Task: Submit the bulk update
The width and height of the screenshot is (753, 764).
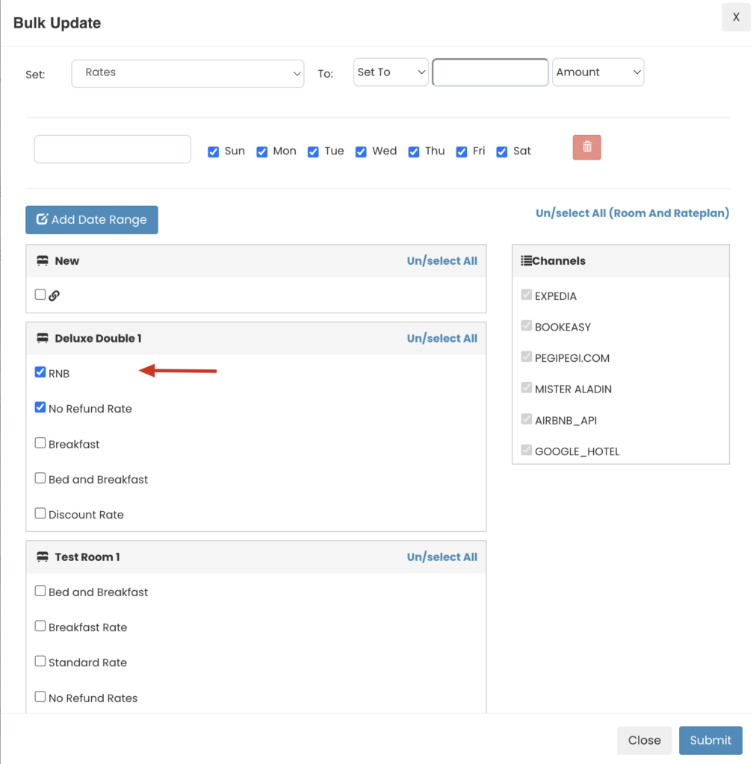Action: click(710, 740)
